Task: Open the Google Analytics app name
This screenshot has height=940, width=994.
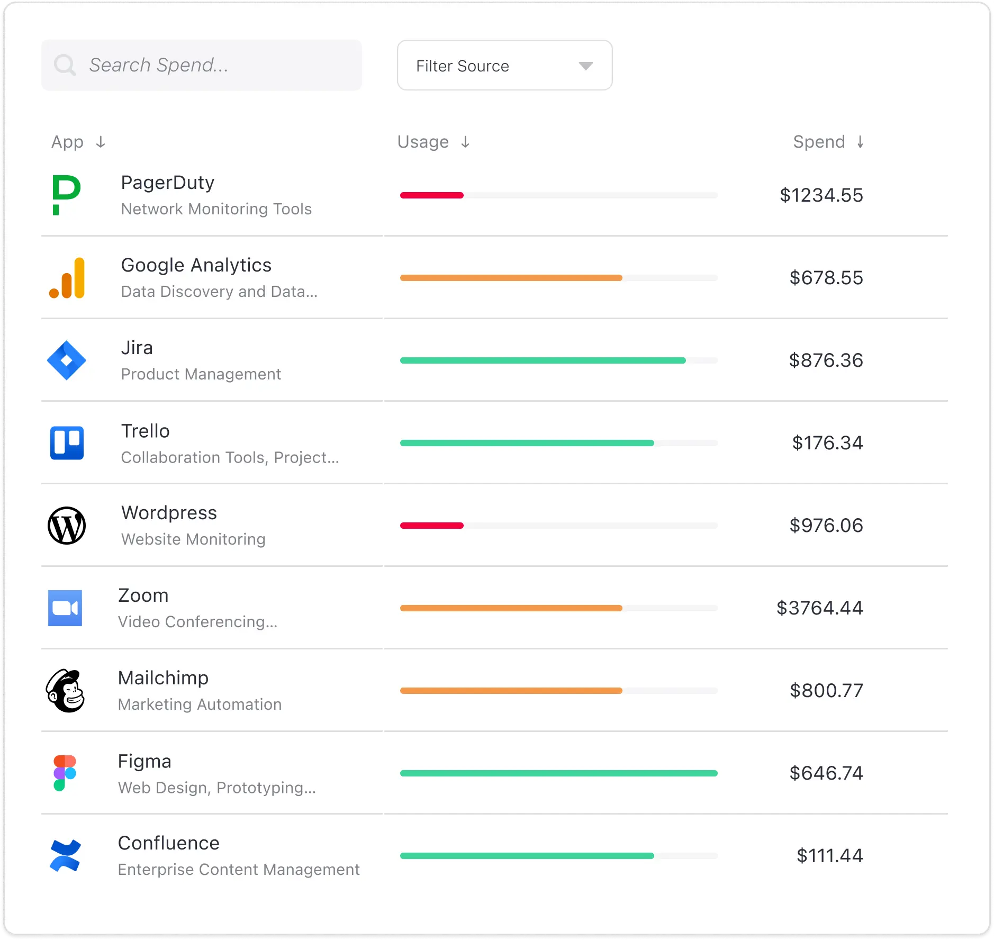Action: (196, 265)
